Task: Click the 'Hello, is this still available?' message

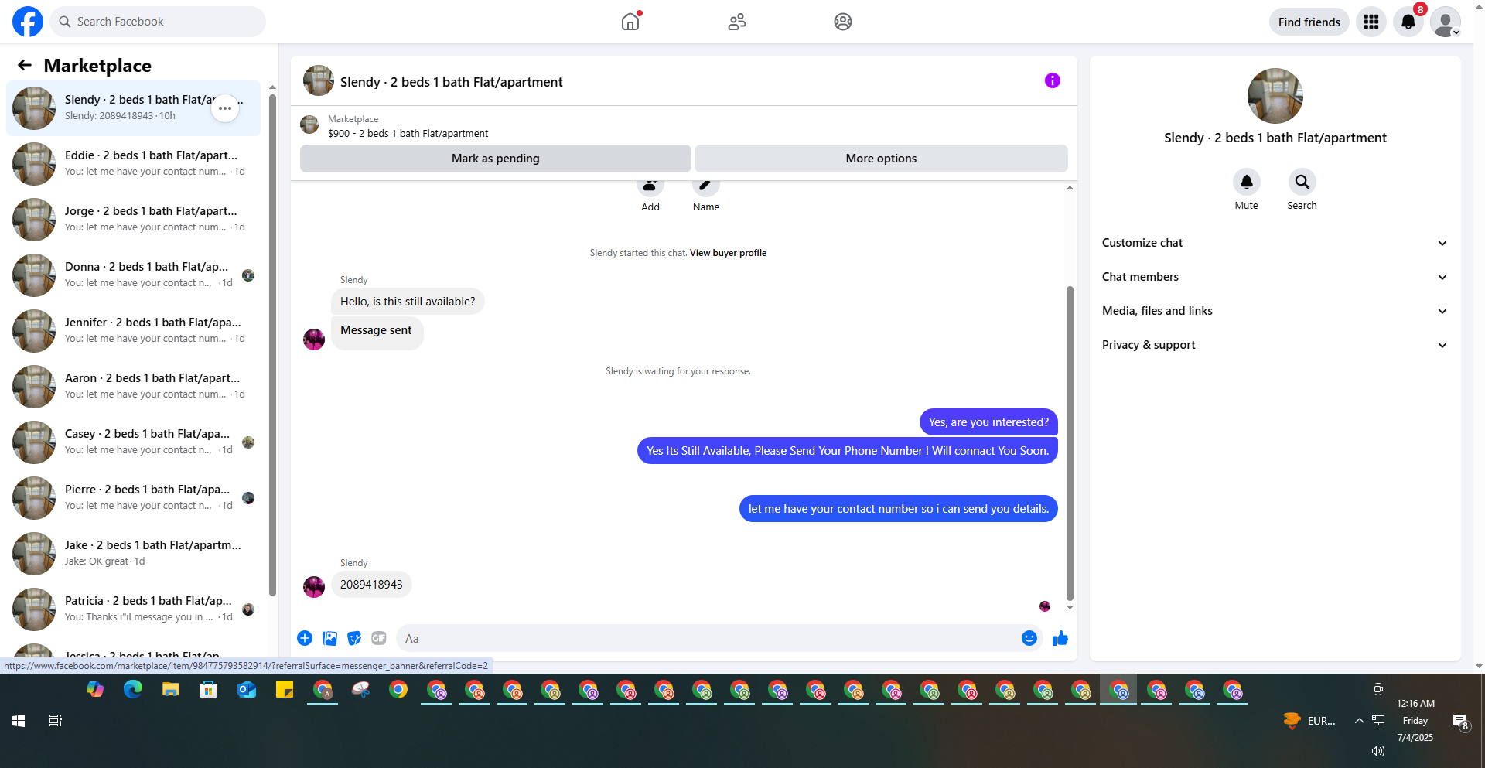Action: (408, 302)
